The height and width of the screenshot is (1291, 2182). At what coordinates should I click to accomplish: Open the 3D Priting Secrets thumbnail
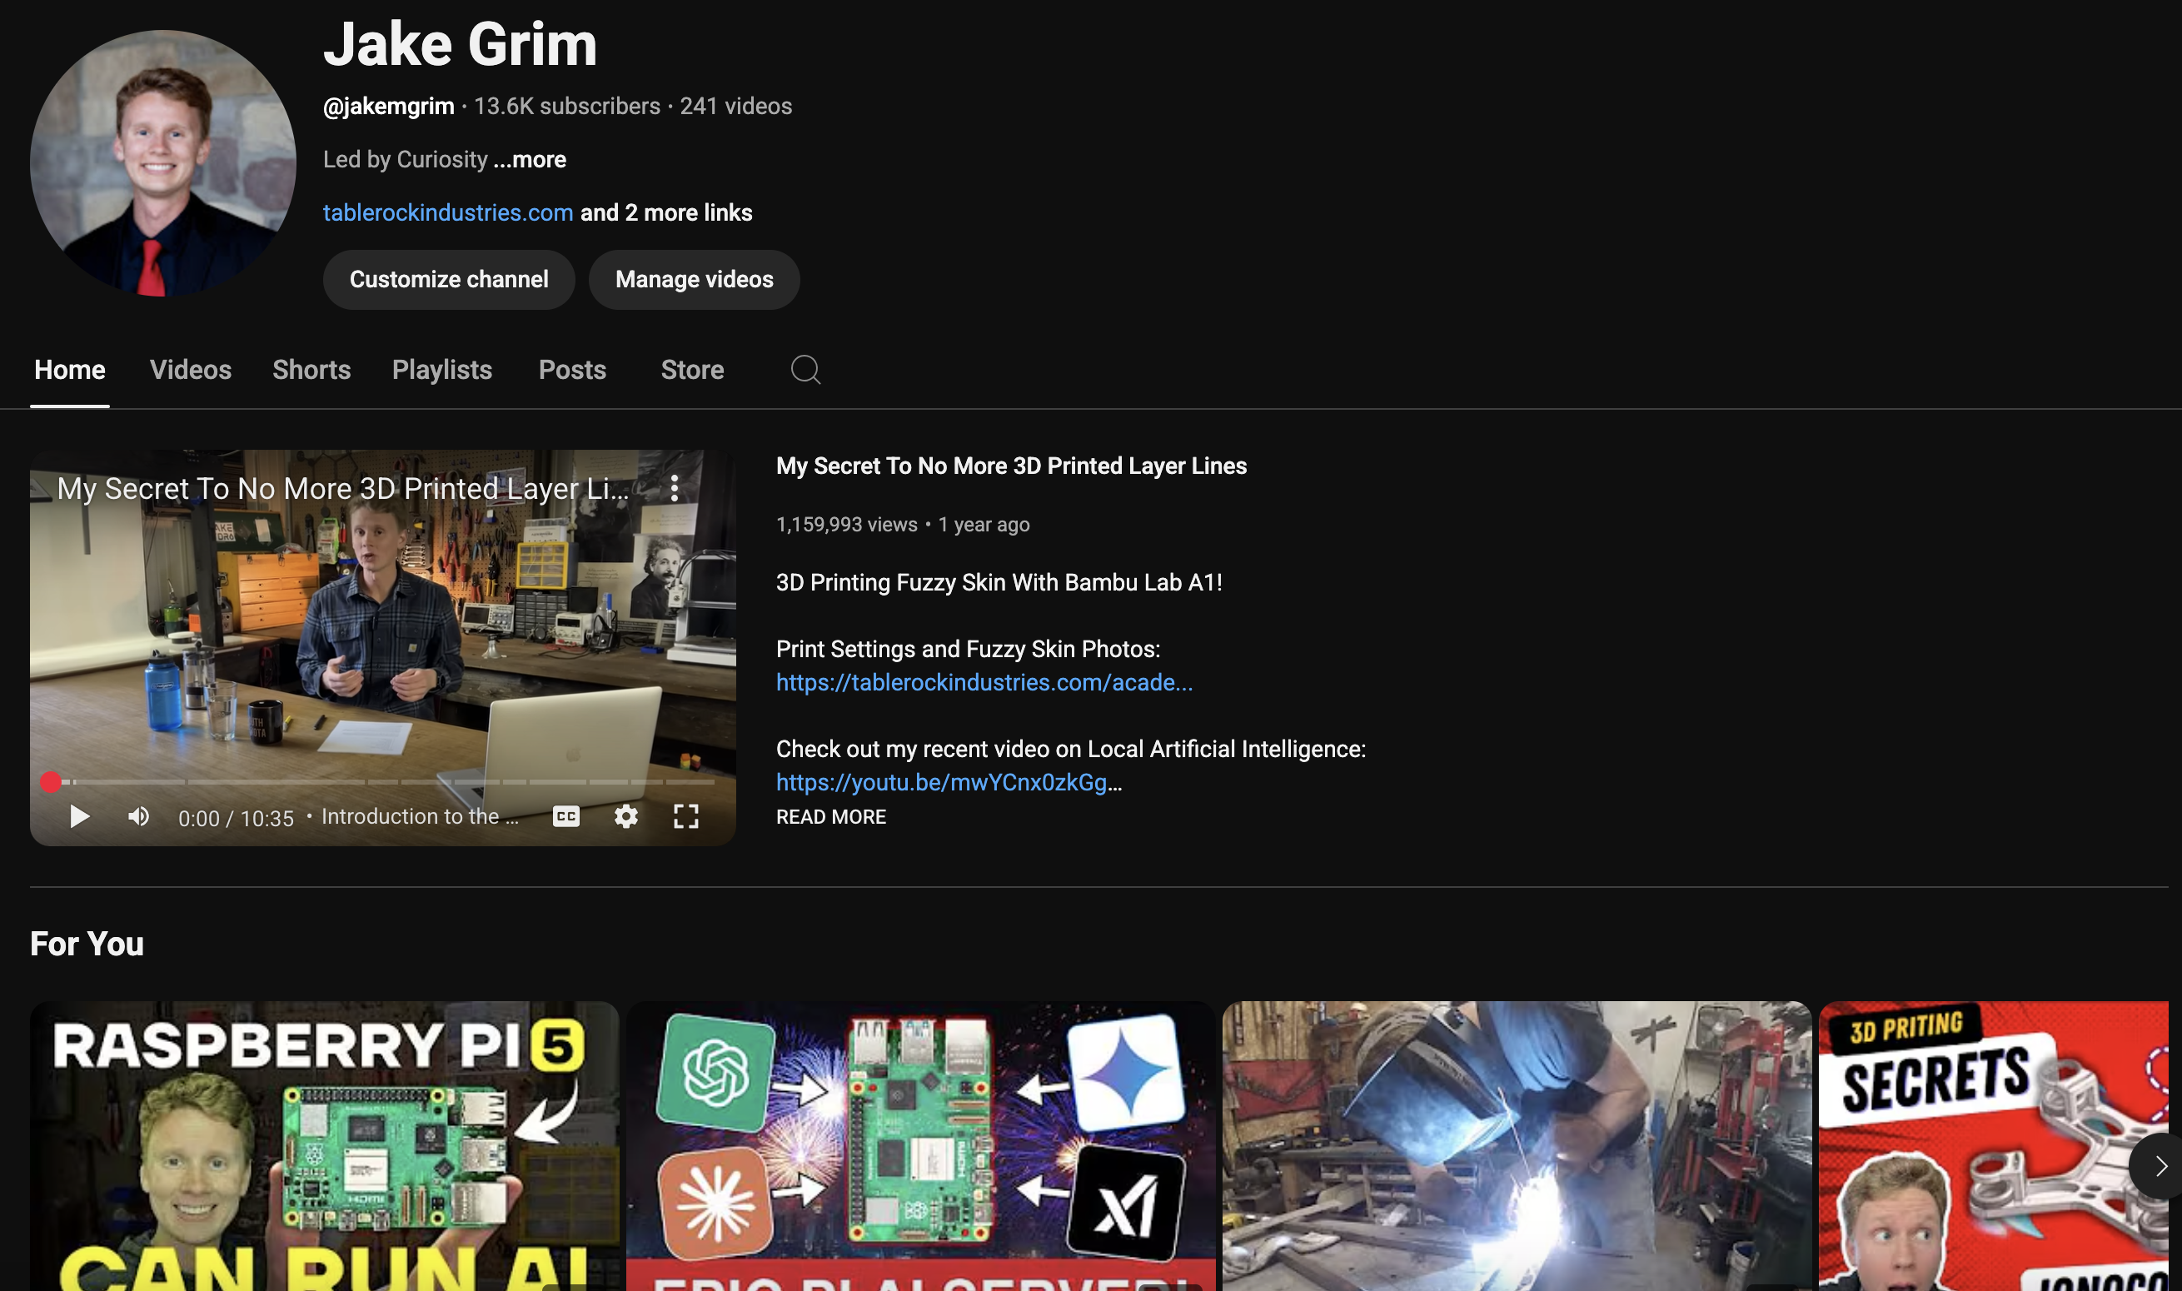(x=1993, y=1146)
